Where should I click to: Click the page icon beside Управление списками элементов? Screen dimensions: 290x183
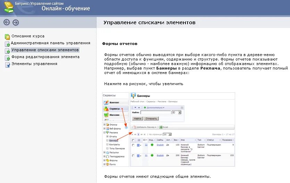point(7,51)
